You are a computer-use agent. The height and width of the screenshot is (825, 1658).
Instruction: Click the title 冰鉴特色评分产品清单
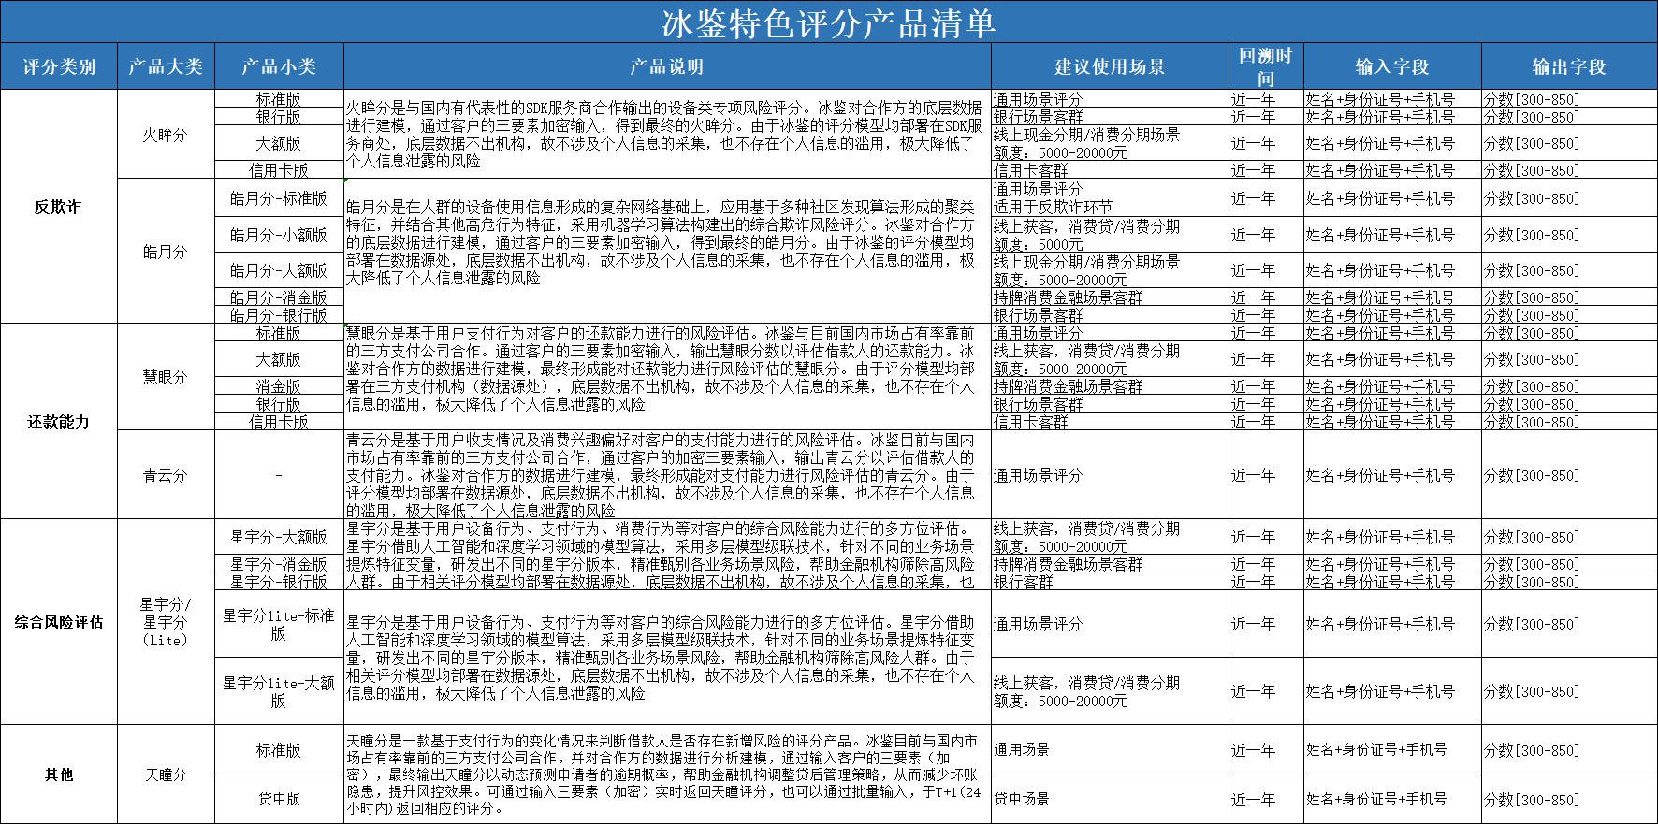(829, 22)
